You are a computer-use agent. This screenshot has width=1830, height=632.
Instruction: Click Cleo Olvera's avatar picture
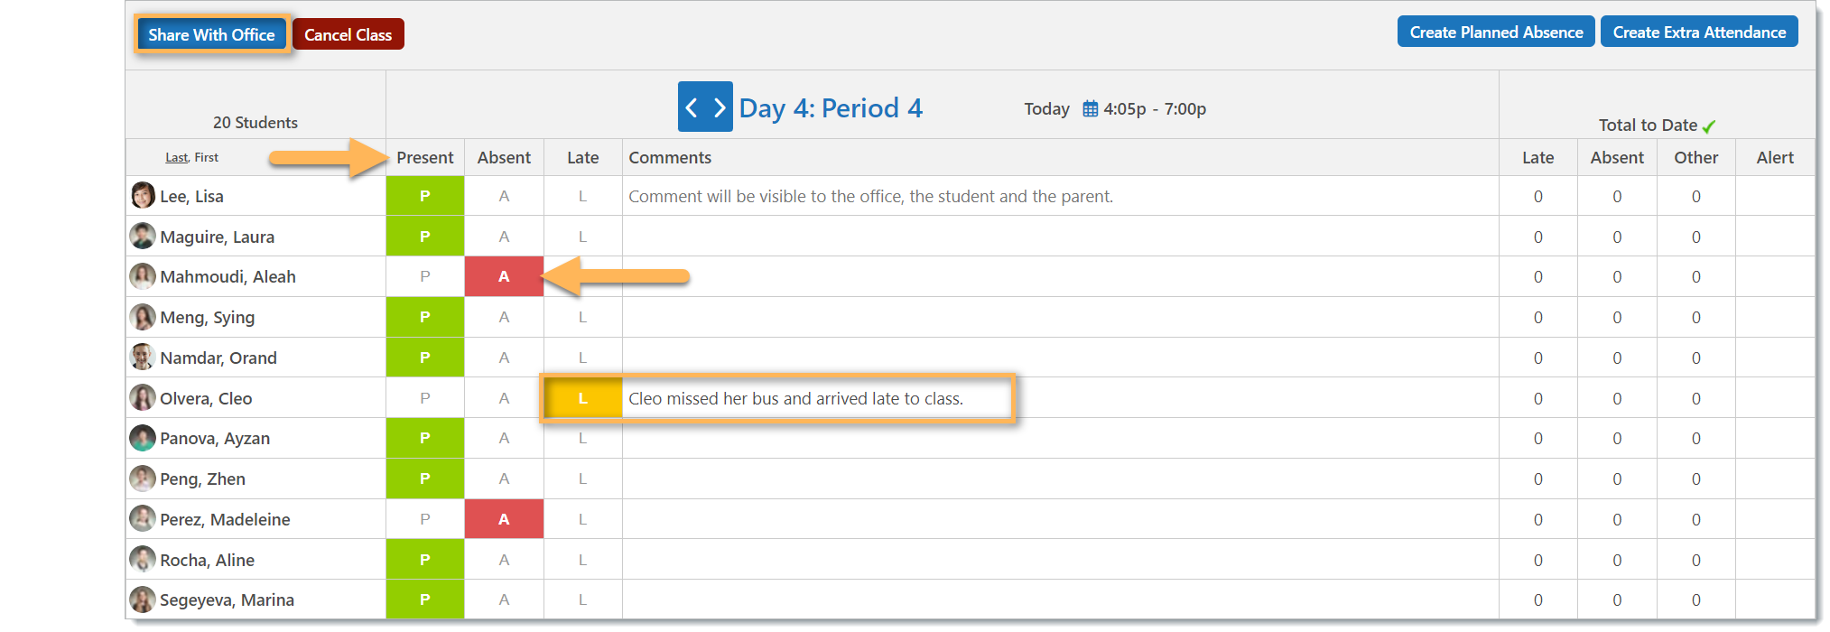click(x=143, y=397)
